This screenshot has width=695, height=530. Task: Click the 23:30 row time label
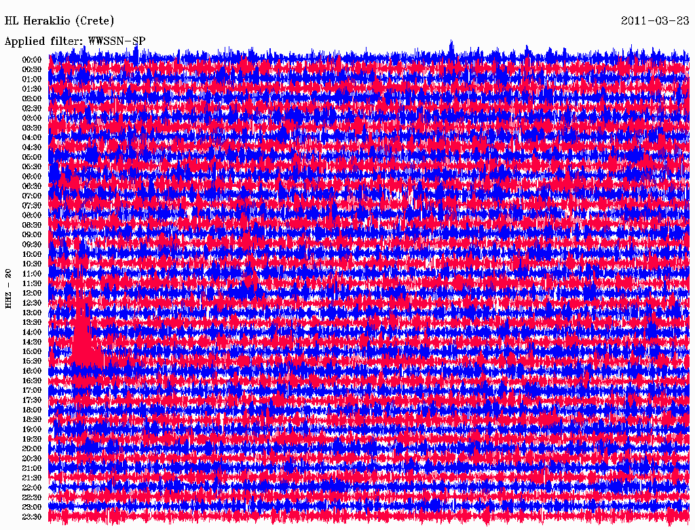coord(32,517)
